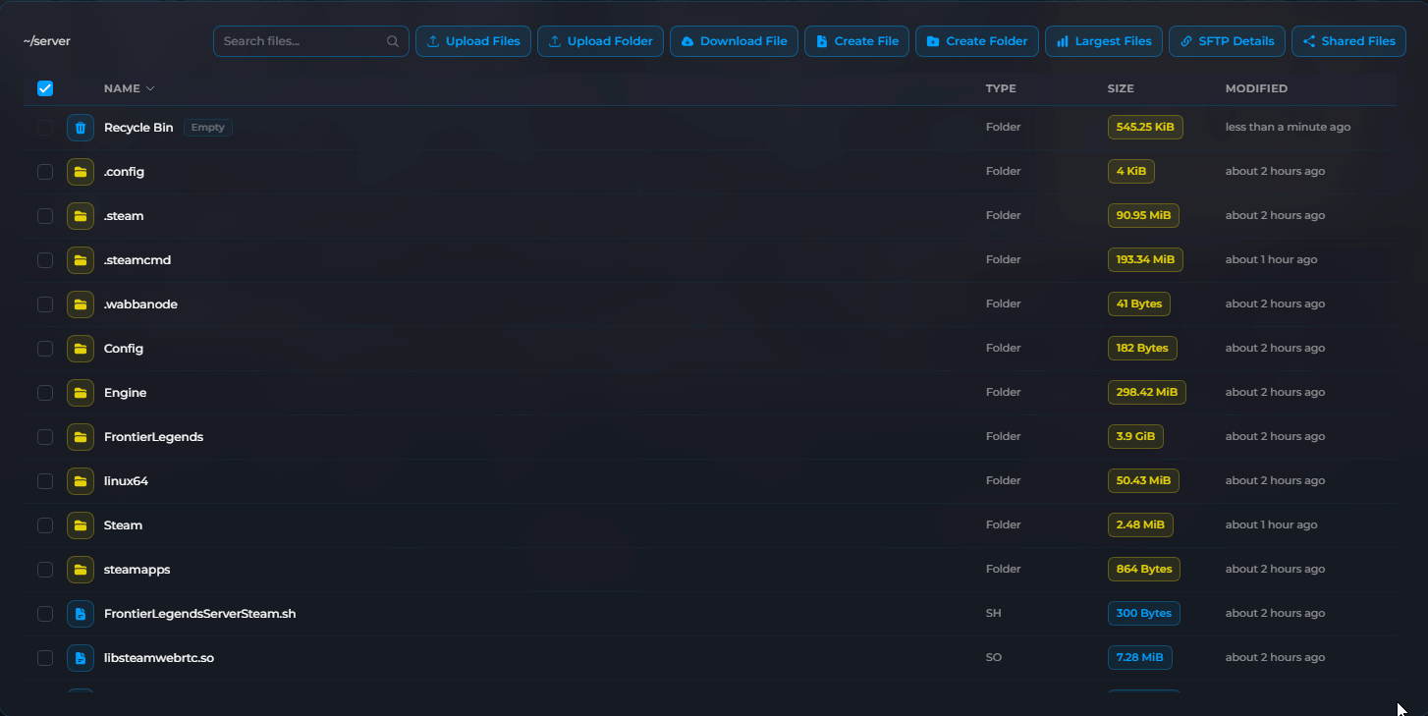Click the Create File button
This screenshot has width=1428, height=716.
[857, 41]
